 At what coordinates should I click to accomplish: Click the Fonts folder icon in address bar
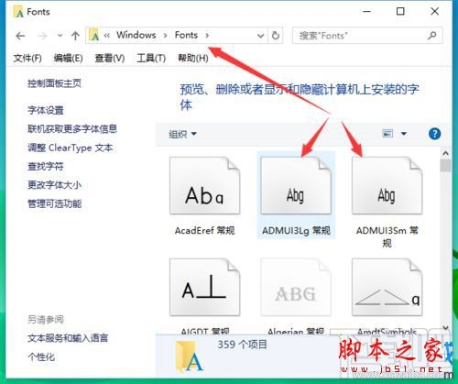coord(94,36)
